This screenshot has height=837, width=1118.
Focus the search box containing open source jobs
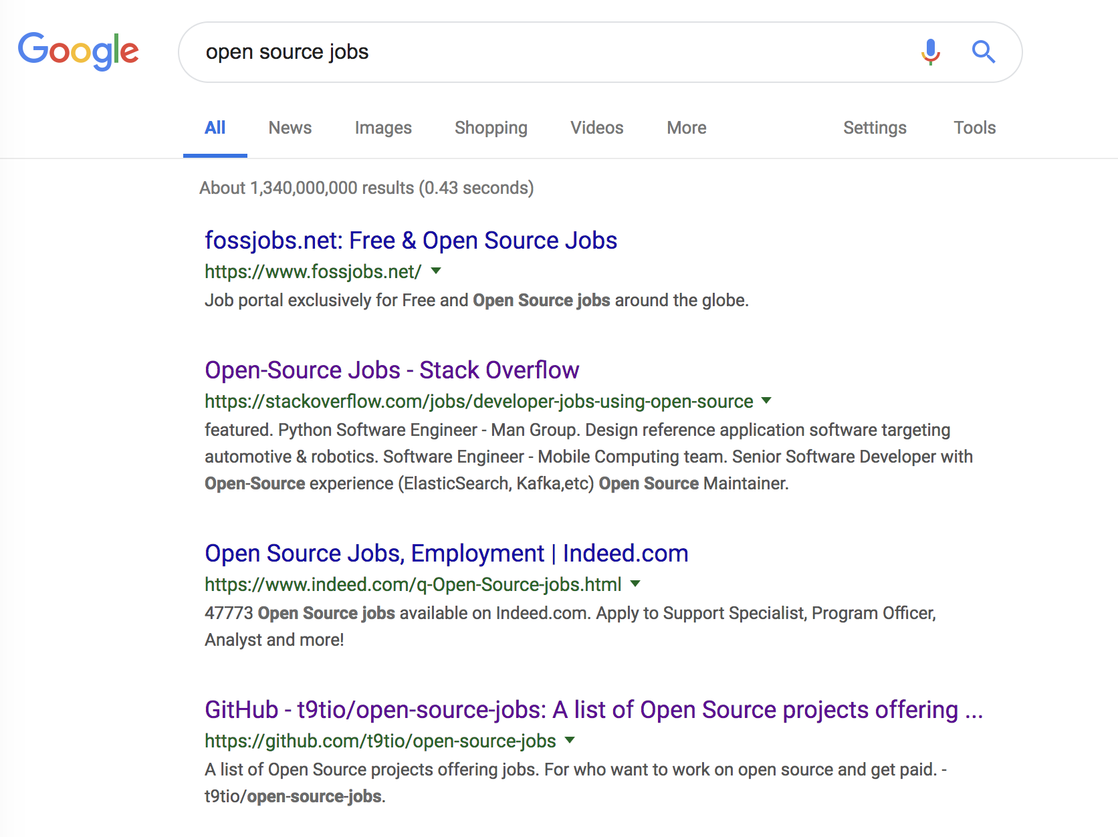600,52
